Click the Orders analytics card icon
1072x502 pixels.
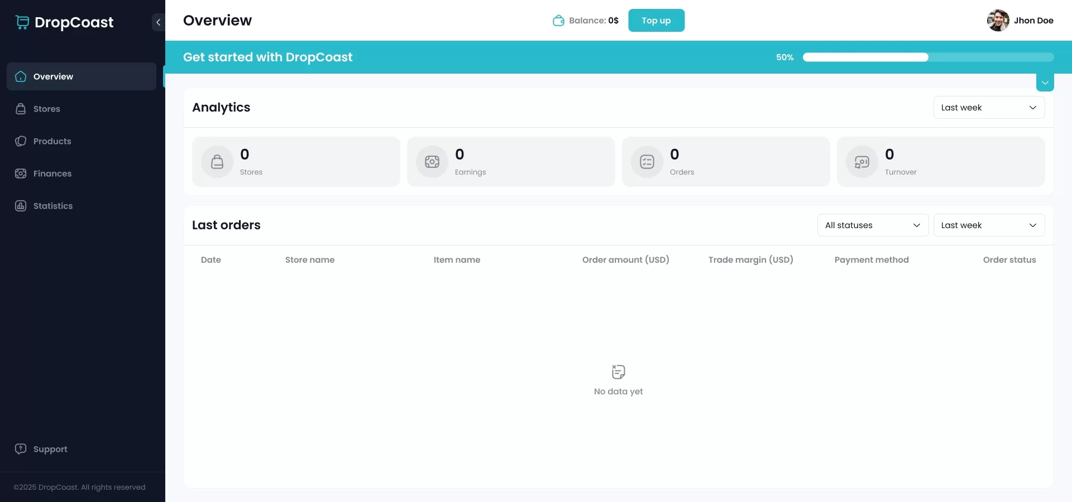pyautogui.click(x=647, y=162)
